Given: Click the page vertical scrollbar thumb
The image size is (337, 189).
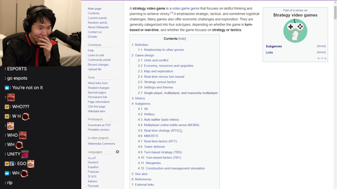Looking at the screenshot, I should click(335, 13).
